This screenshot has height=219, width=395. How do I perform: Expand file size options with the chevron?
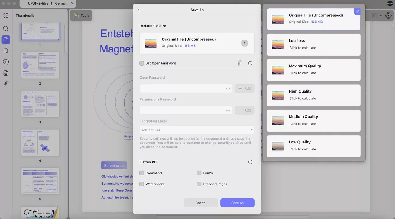coord(245,43)
